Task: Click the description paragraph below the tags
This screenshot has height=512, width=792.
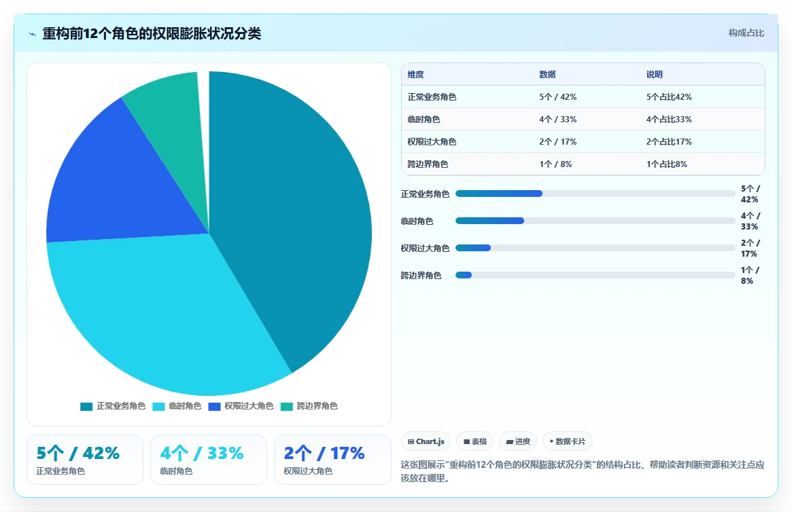Action: [x=583, y=472]
